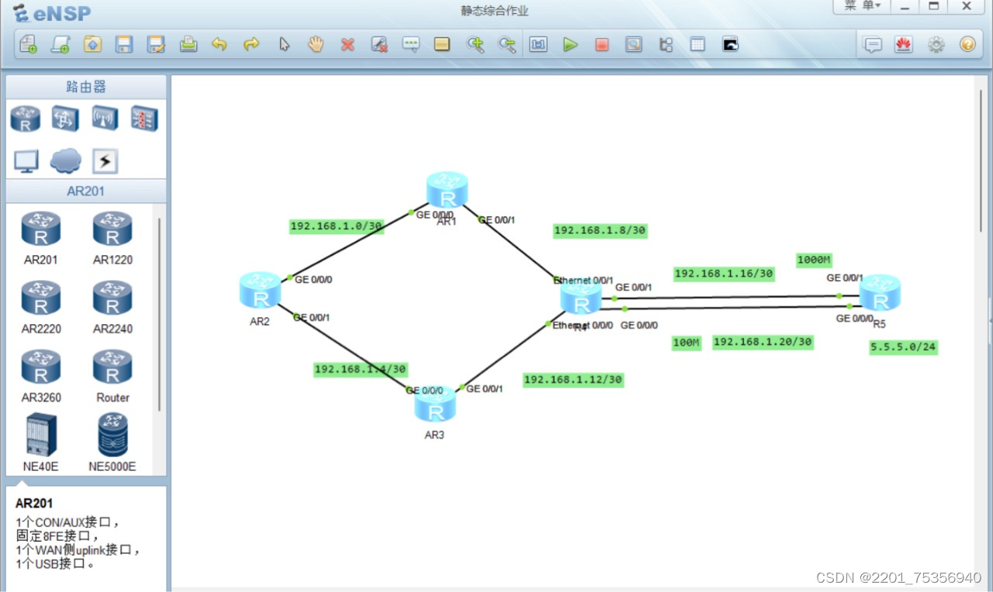Click the new sample topology icon
The height and width of the screenshot is (592, 993).
click(x=61, y=44)
